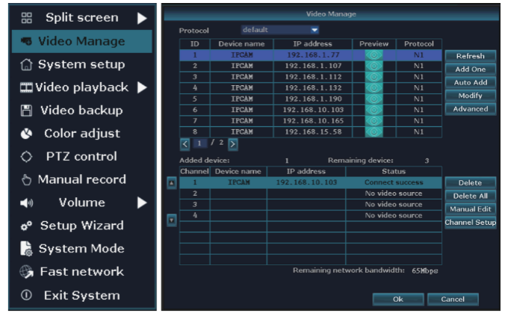Expand the Volume submenu arrow
This screenshot has height=322, width=508.
[x=141, y=202]
